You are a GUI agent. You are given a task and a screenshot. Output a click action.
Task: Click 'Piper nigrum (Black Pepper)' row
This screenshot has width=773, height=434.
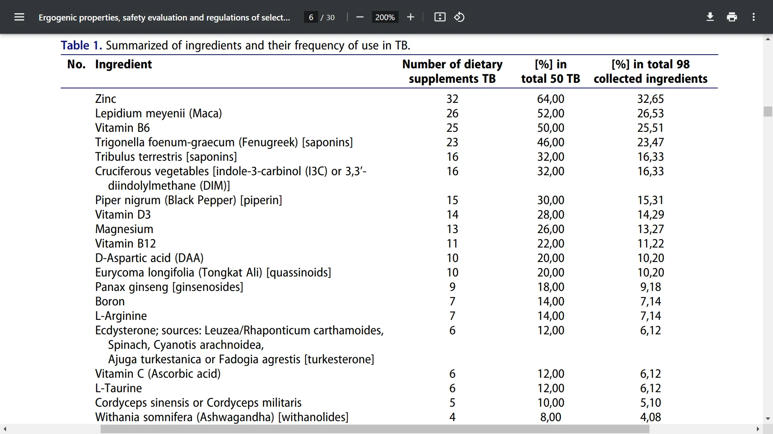pyautogui.click(x=188, y=200)
